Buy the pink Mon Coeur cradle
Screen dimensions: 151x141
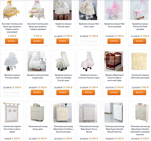[114, 41]
